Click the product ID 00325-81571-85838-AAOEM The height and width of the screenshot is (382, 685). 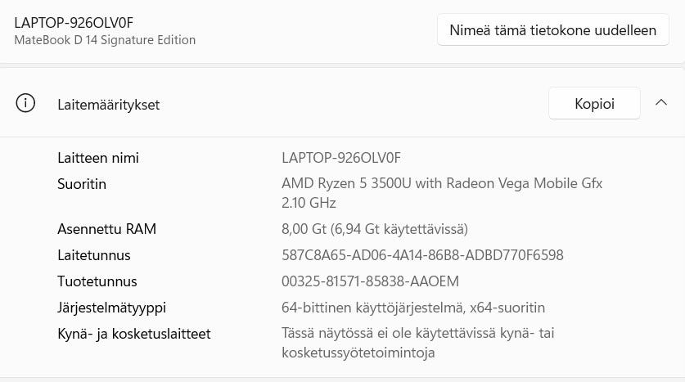[370, 281]
